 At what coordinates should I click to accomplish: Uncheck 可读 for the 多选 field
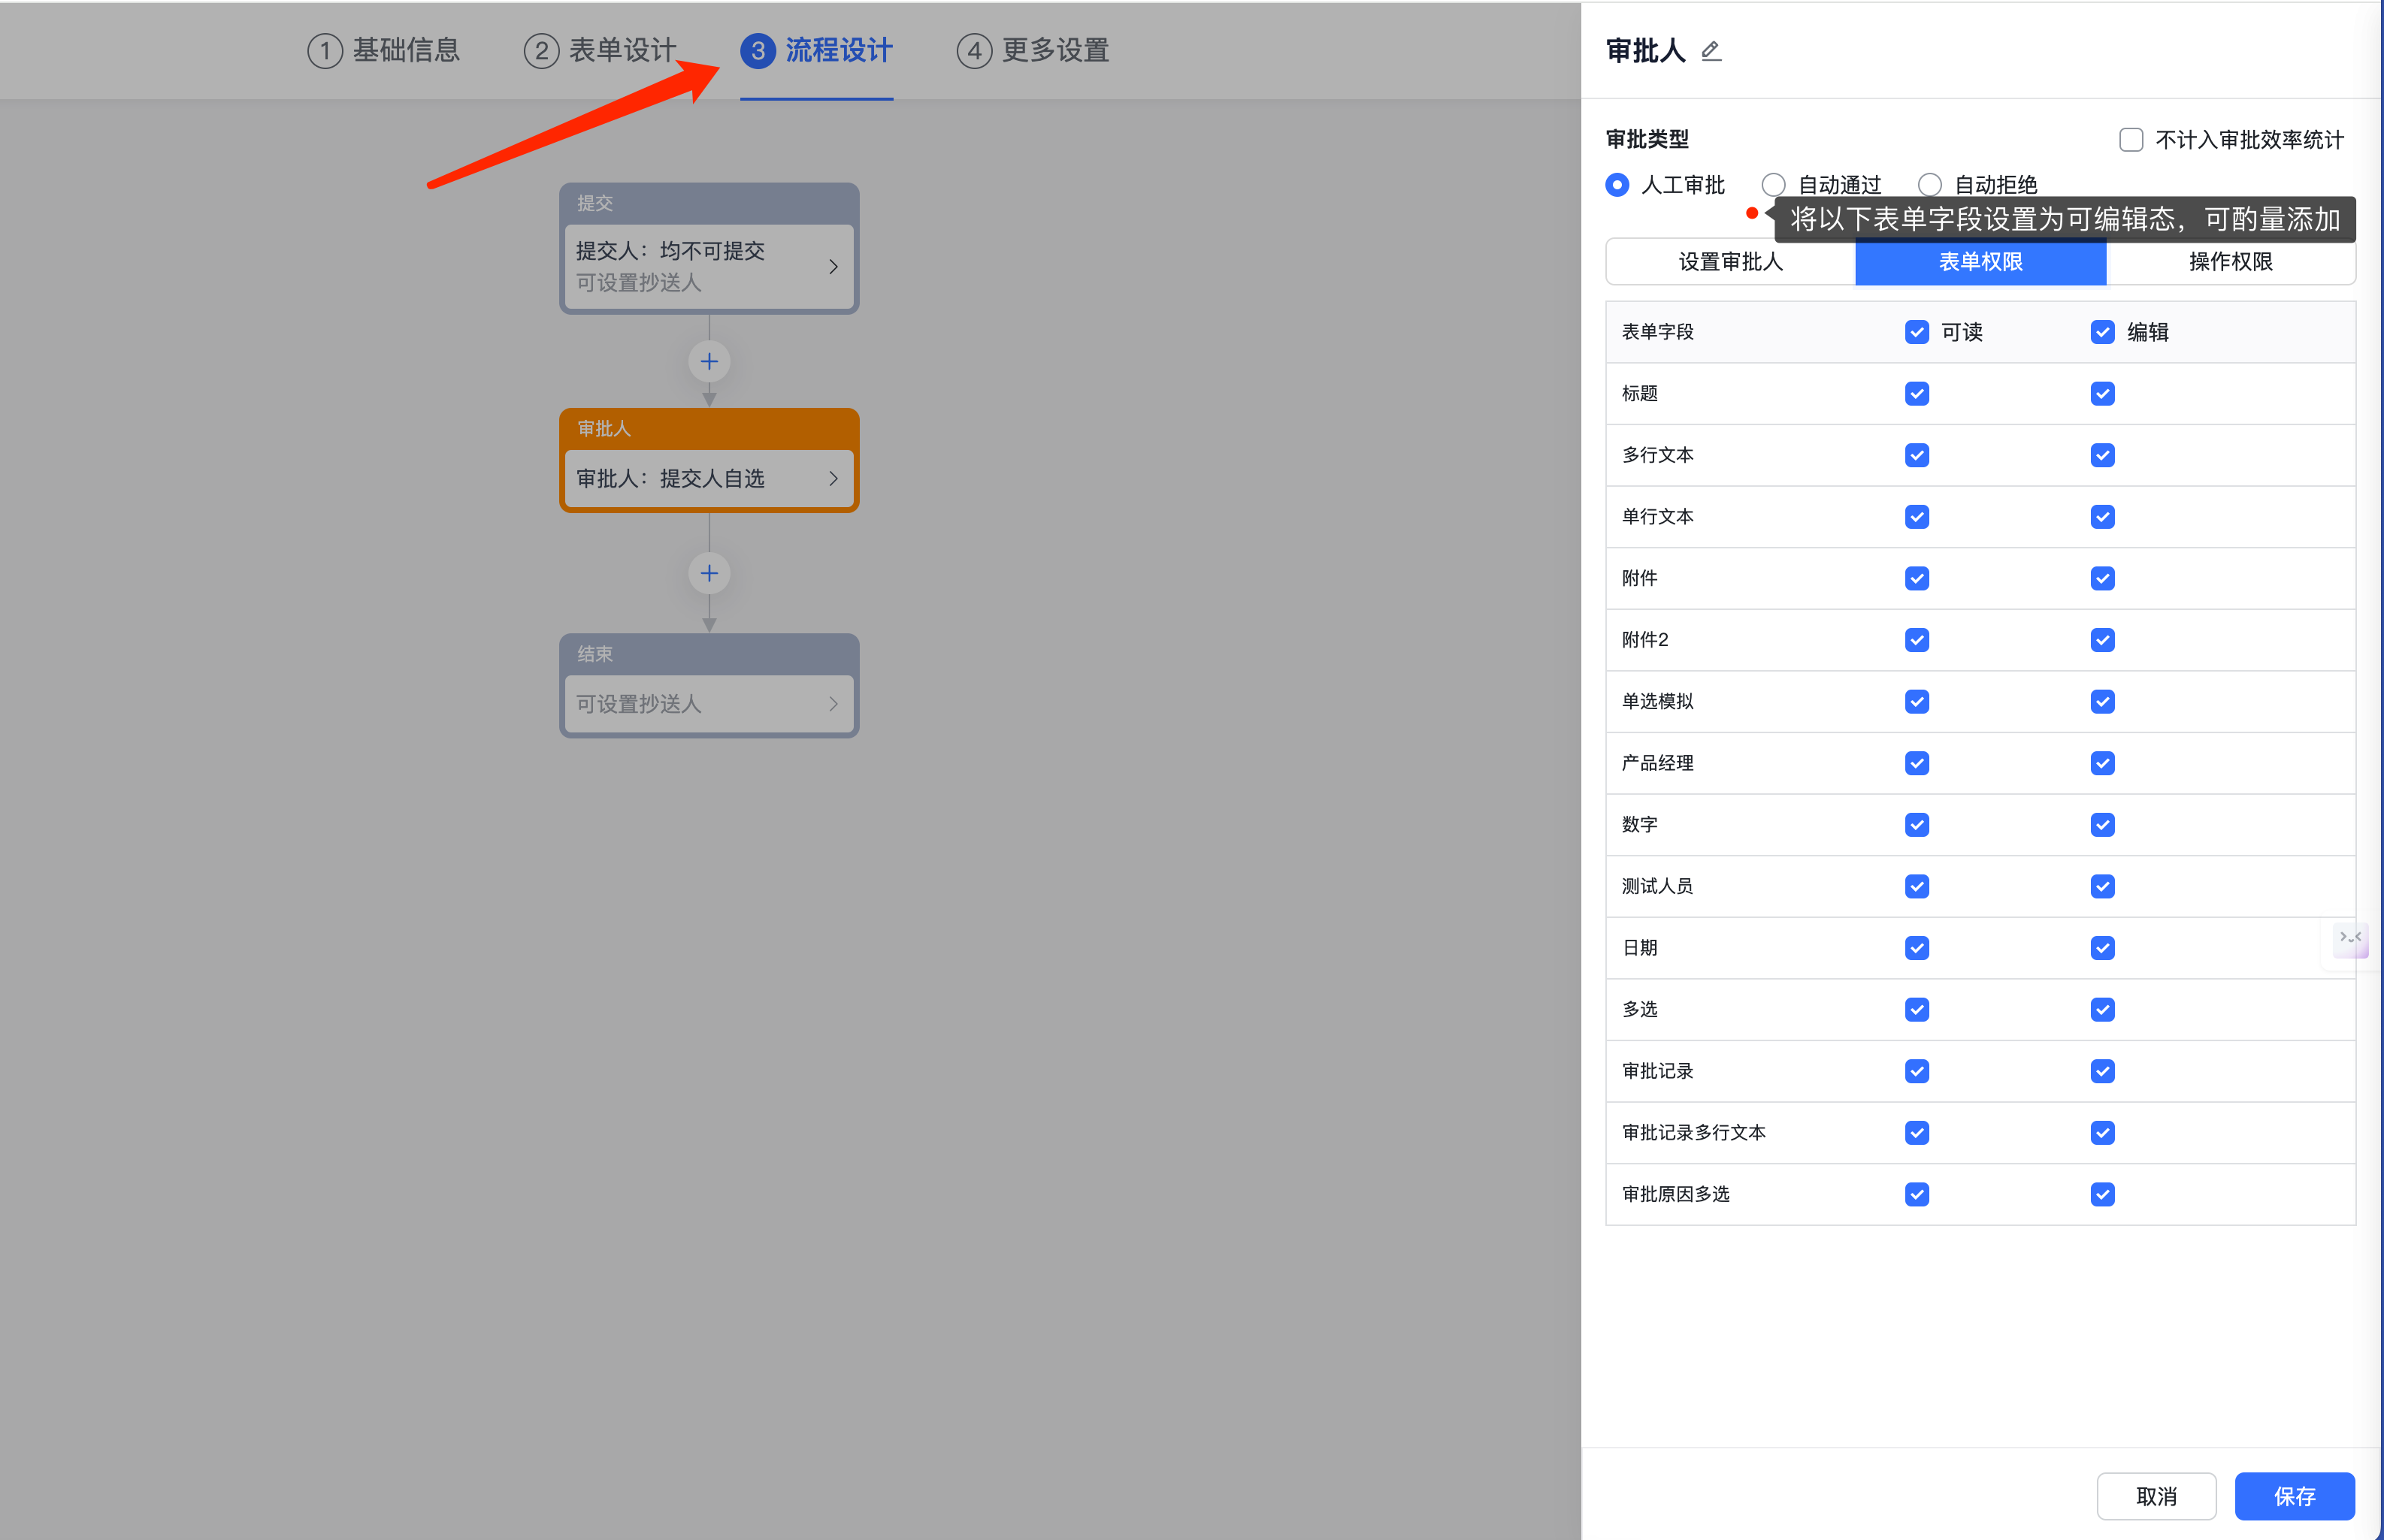click(x=1917, y=1010)
